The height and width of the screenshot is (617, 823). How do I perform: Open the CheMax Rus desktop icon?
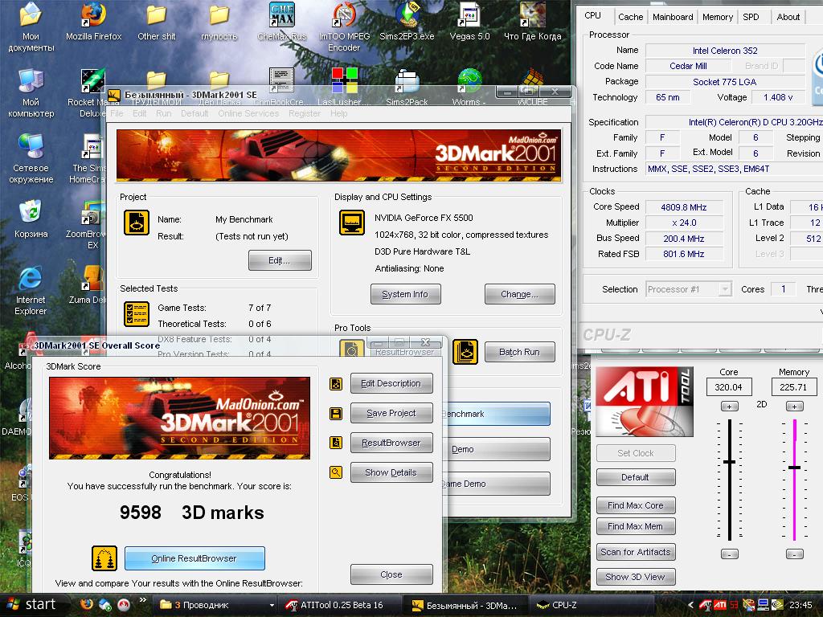[282, 22]
